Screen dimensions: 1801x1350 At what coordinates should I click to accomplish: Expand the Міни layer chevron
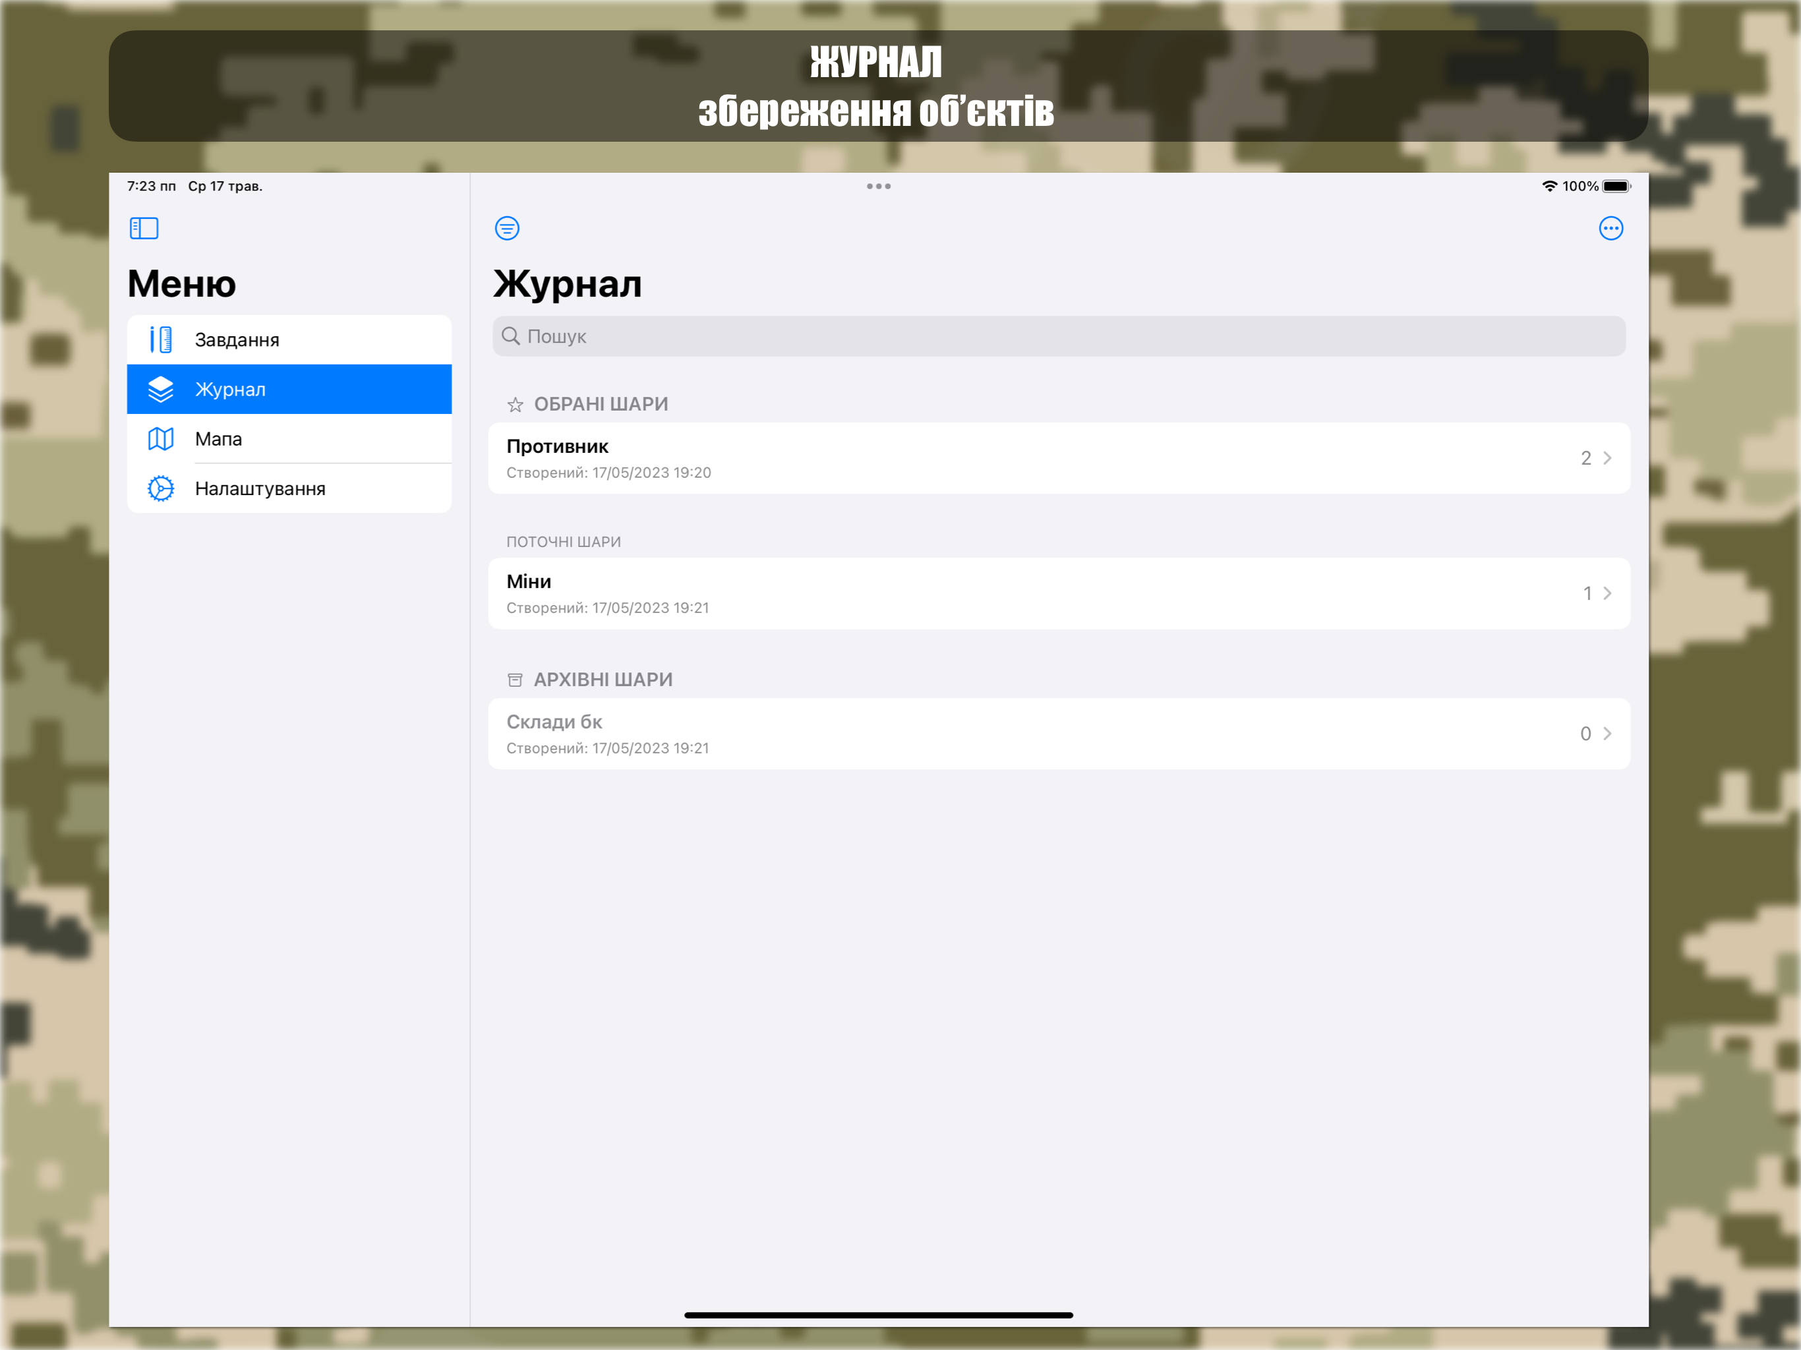pyautogui.click(x=1607, y=593)
